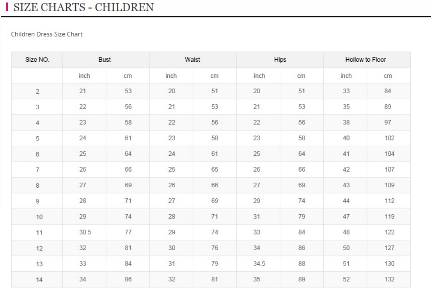431x290 pixels.
Task: Select the Waist column header
Action: tap(192, 60)
